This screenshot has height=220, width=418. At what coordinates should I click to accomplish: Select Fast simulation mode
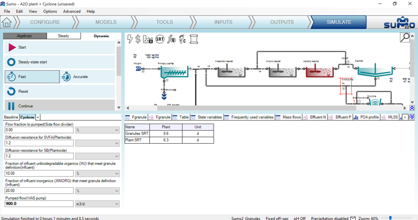(32, 77)
